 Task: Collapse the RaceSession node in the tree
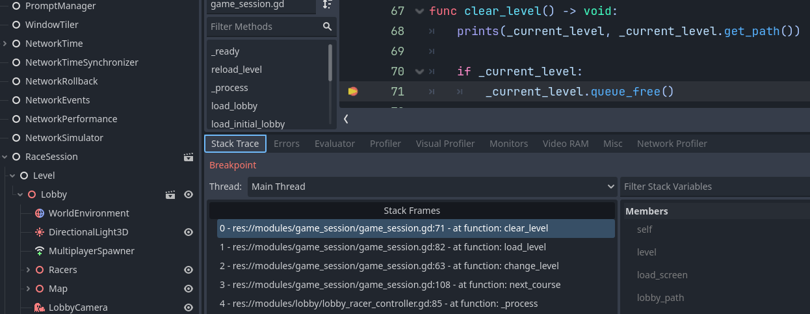(x=5, y=157)
